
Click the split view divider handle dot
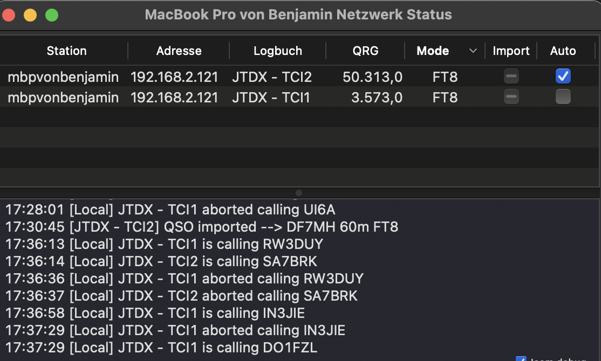click(299, 193)
